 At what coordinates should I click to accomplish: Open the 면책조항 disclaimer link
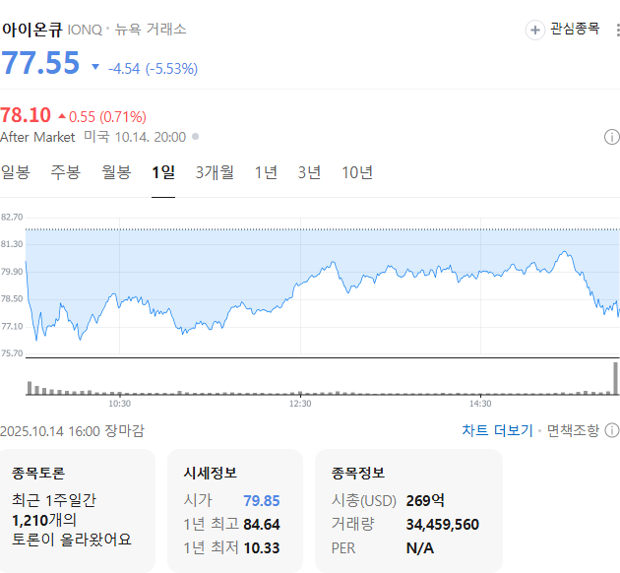coord(573,430)
